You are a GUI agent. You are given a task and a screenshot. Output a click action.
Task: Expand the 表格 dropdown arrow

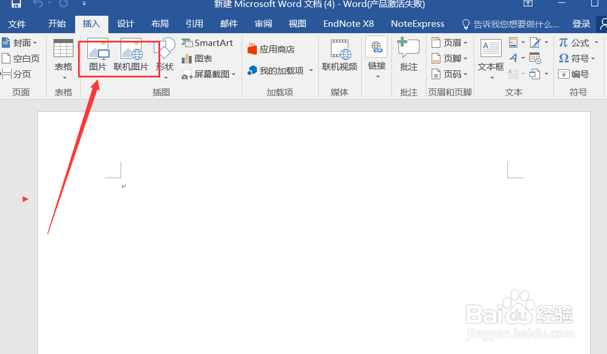tap(64, 78)
